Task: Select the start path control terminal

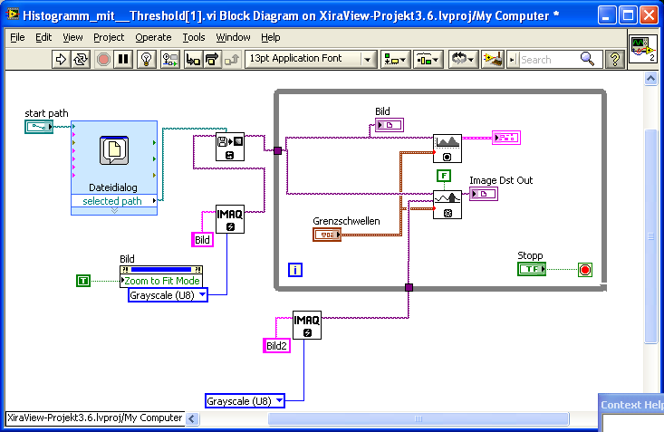Action: tap(39, 127)
